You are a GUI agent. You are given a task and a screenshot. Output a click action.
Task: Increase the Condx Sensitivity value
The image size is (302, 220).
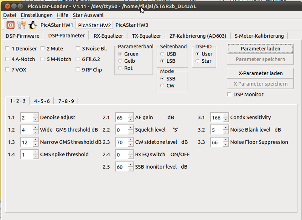pos(226,115)
